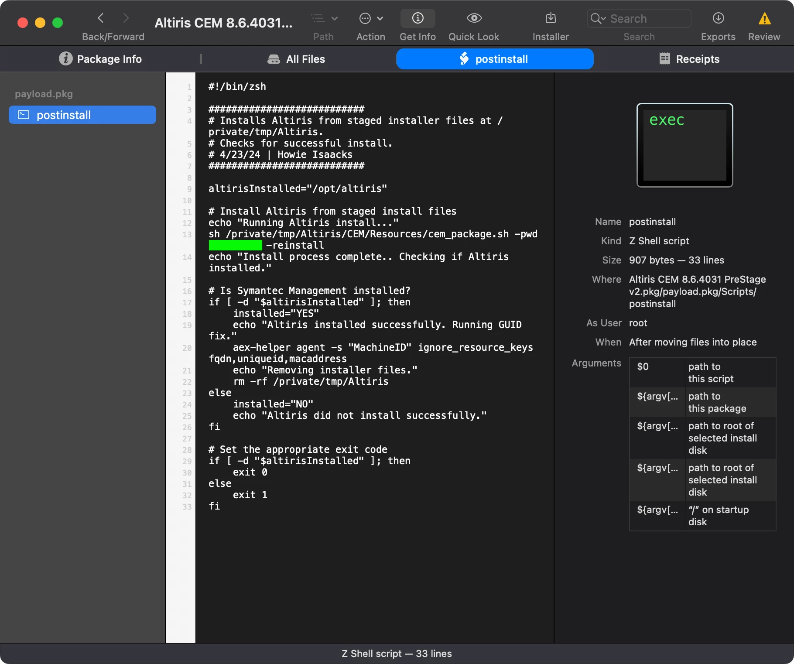794x664 pixels.
Task: Click the Where path value
Action: click(x=698, y=291)
